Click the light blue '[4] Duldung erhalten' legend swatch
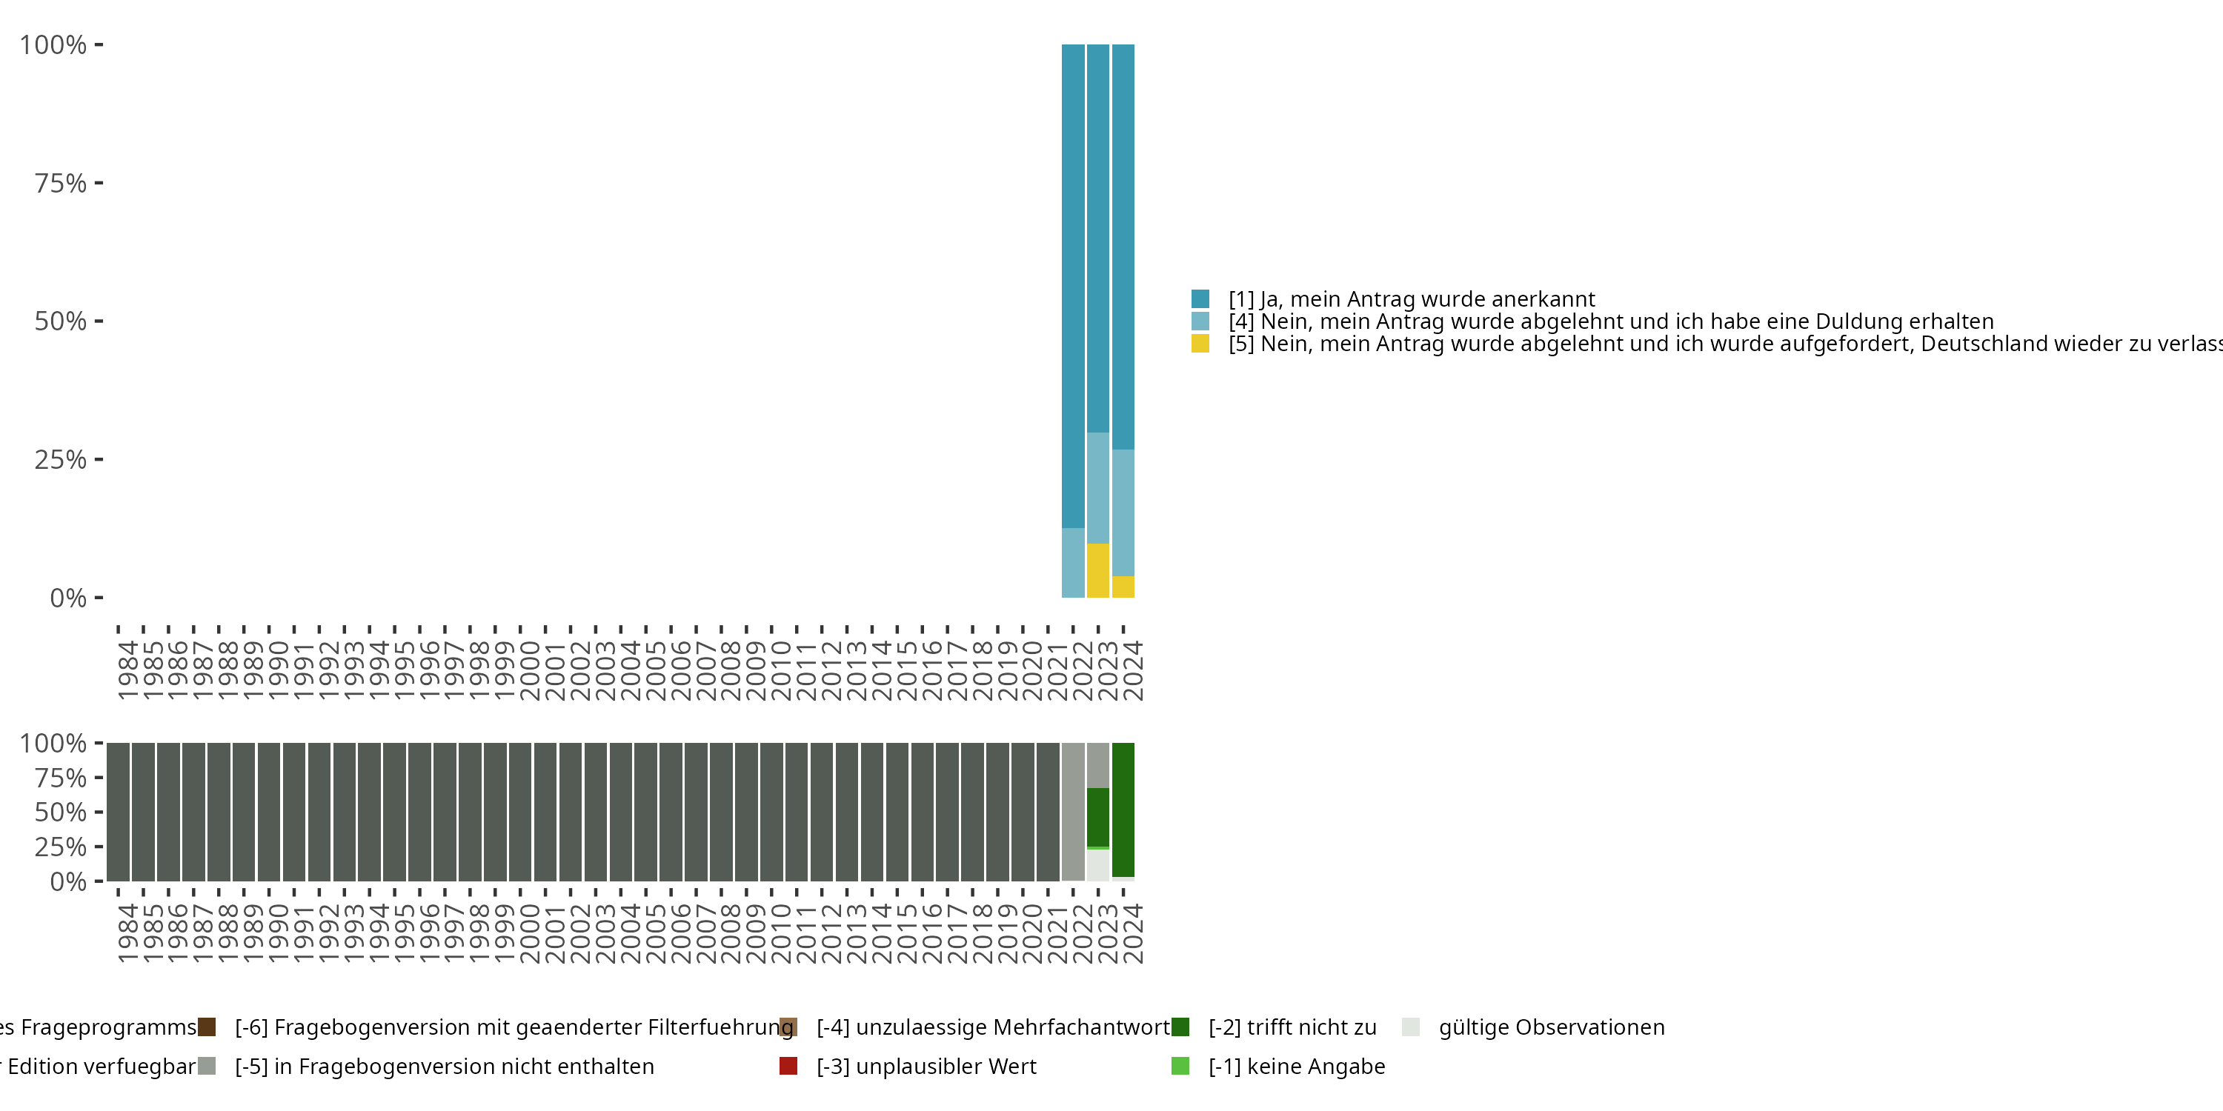The image size is (2223, 1111). coord(1200,321)
